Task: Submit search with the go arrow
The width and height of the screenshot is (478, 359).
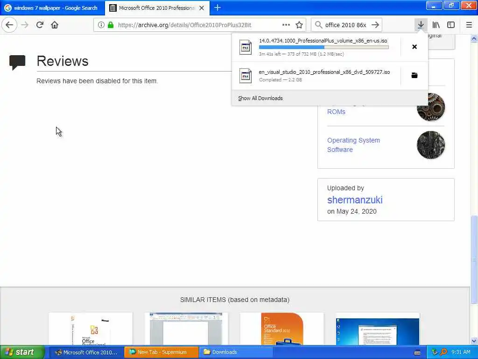Action: point(375,25)
